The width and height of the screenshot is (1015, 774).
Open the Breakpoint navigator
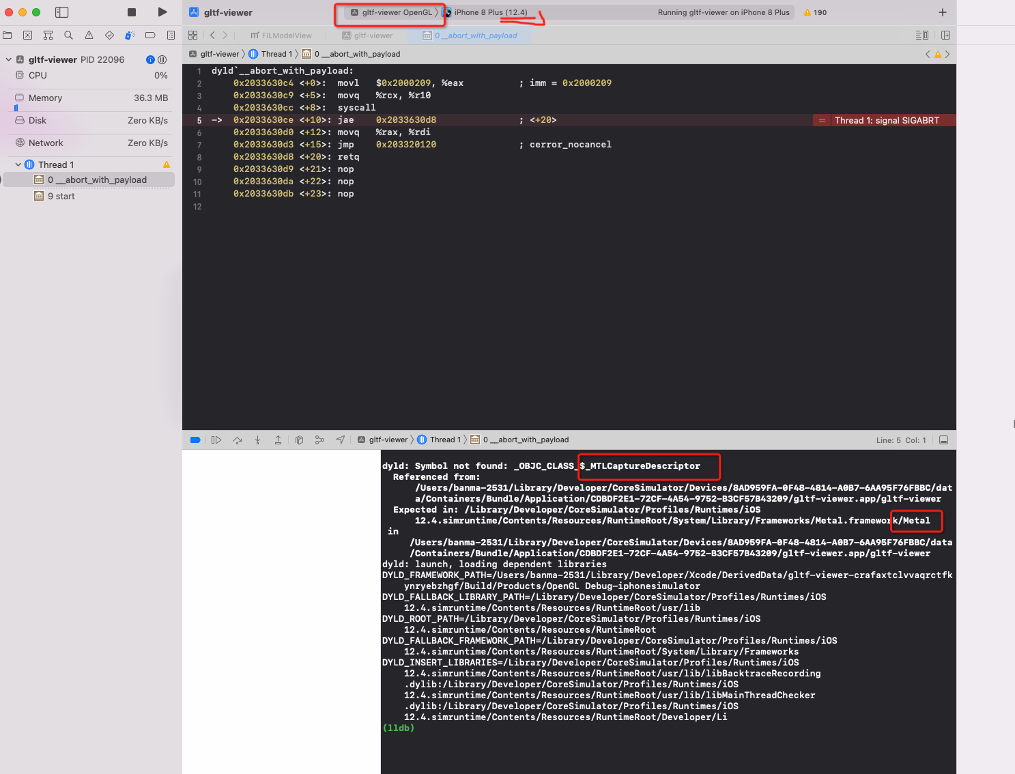tap(150, 35)
